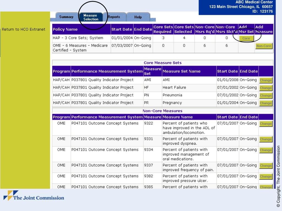Image resolution: width=282 pixels, height=211 pixels.
Task: Click the 'Core Measure Sets' section heading
Action: (162, 63)
